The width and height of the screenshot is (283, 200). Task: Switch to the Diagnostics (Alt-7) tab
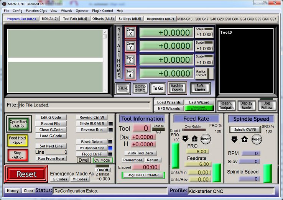(160, 18)
